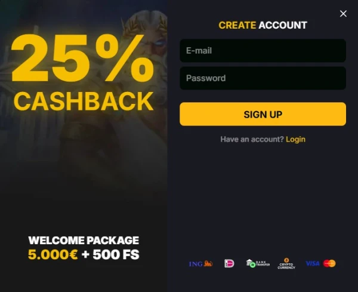Click the ING bank logo
The height and width of the screenshot is (292, 358).
(200, 264)
